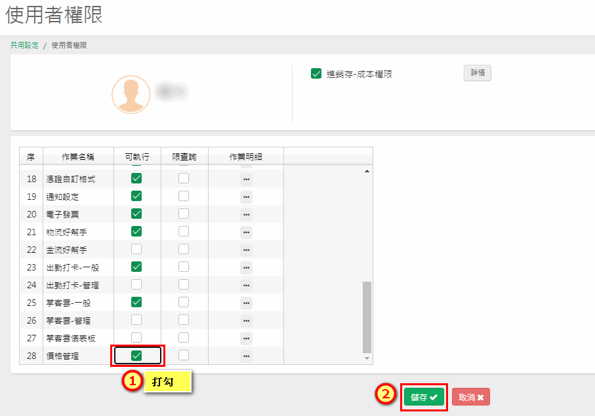Click the 儲存 save button
This screenshot has width=595, height=416.
(424, 397)
